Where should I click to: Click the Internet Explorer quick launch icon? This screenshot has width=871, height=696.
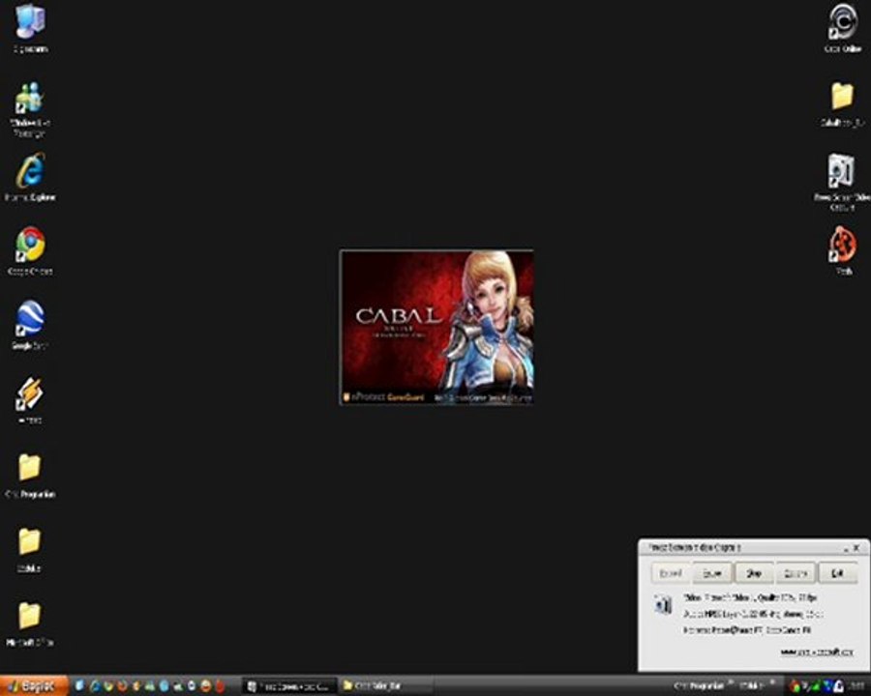point(95,686)
